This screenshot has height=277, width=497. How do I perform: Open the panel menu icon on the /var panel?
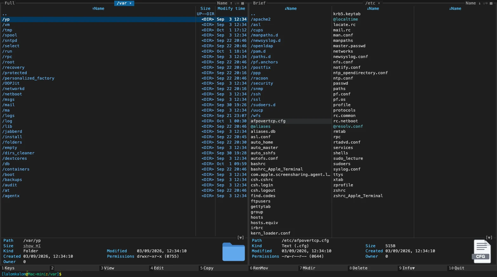[x=243, y=3]
